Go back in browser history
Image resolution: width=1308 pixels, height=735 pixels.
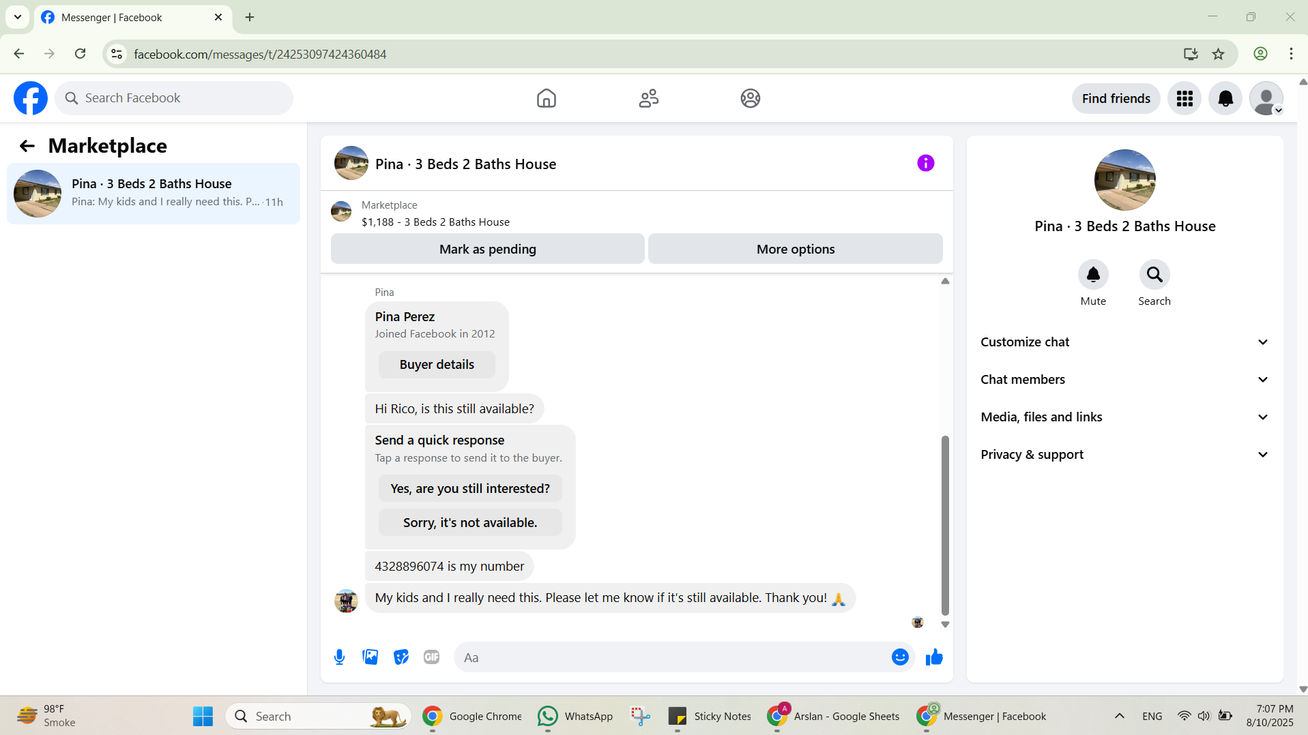19,54
